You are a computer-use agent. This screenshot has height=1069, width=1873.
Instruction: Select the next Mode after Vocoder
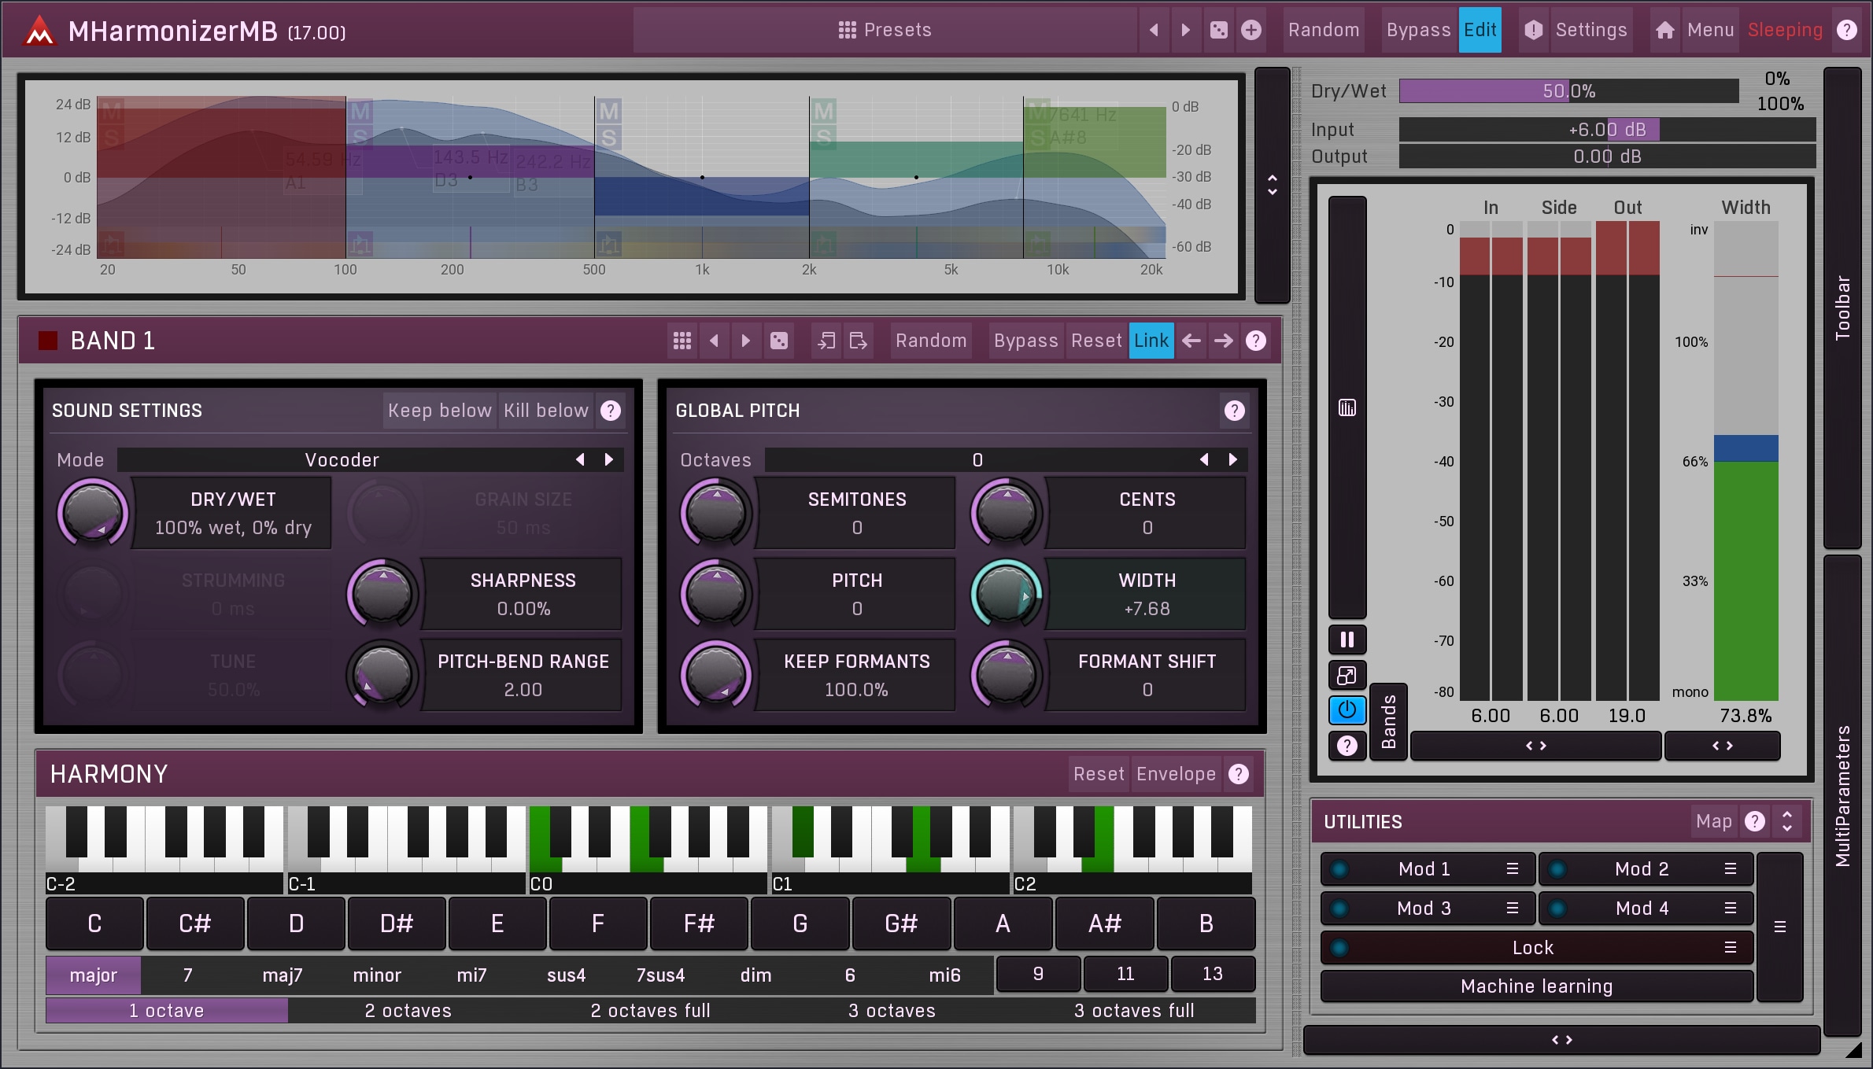[608, 459]
